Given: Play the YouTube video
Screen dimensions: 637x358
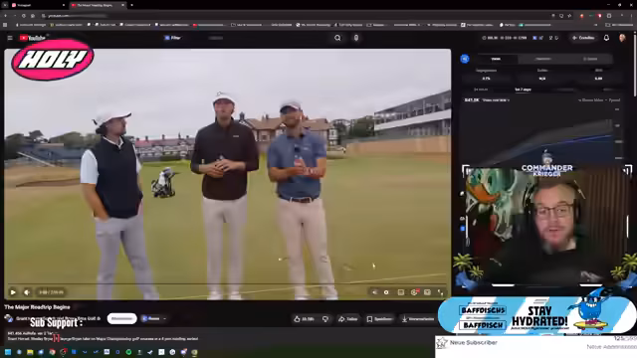Looking at the screenshot, I should click(x=13, y=292).
